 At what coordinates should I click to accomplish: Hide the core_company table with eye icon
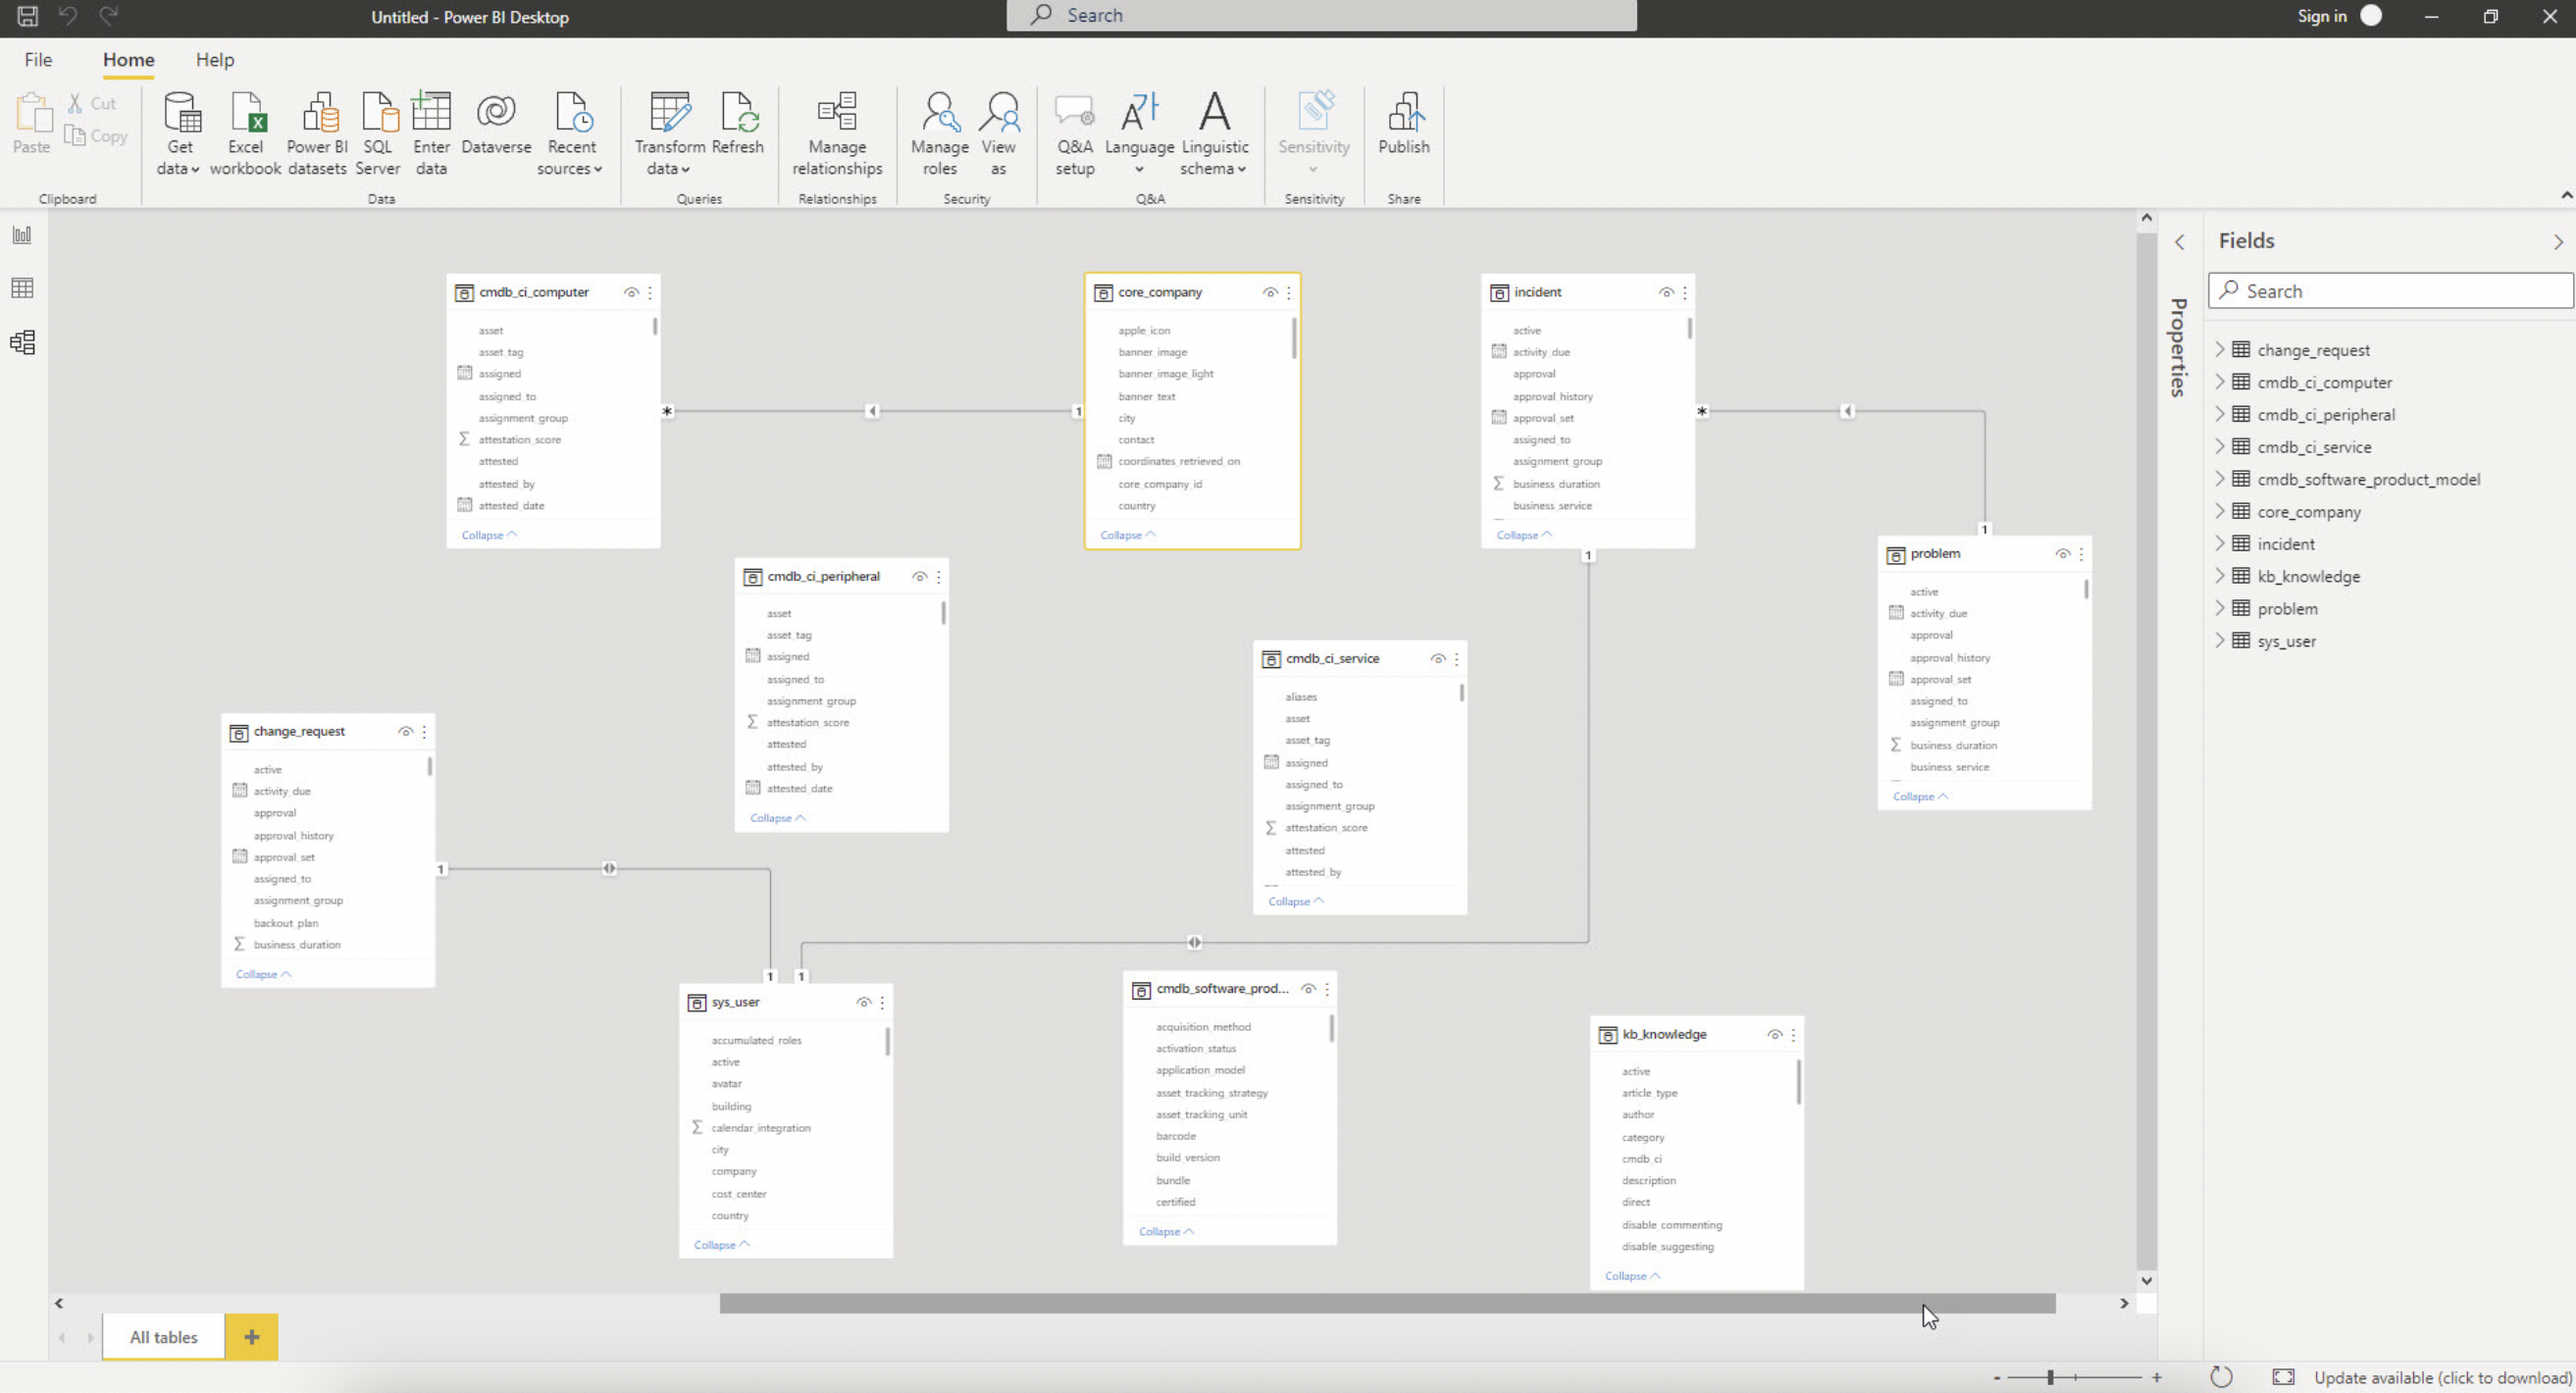(1270, 293)
